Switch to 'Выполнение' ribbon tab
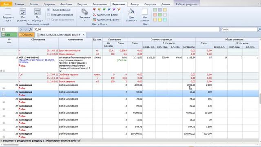 tap(100, 4)
